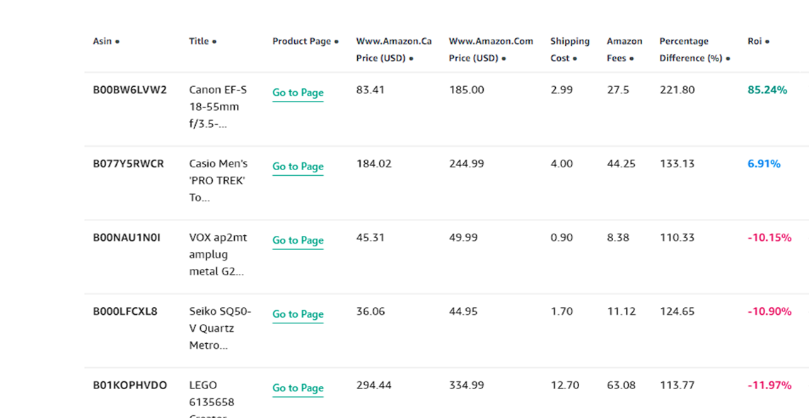Click the sort icon next to Title
Viewport: 809px width, 418px height.
(x=216, y=41)
